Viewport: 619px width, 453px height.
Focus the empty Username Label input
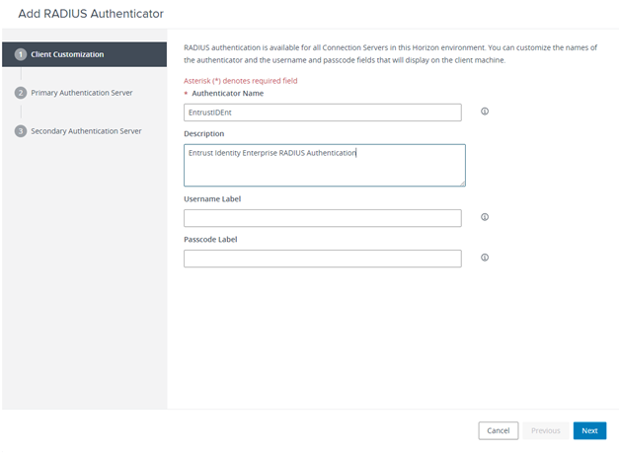(322, 218)
